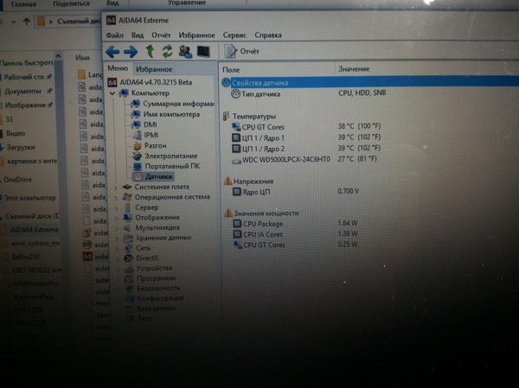This screenshot has height=388, width=519.
Task: Click the Поле column header
Action: pos(232,68)
